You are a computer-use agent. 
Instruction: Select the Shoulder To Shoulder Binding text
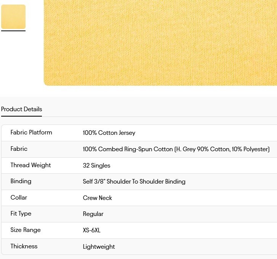pos(146,182)
